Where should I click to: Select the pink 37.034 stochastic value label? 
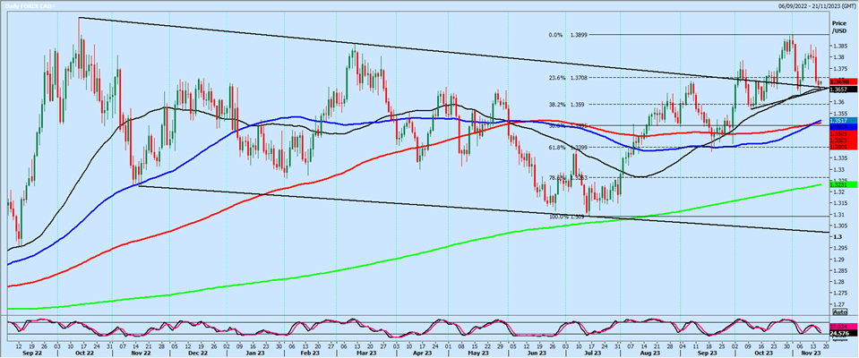point(839,326)
